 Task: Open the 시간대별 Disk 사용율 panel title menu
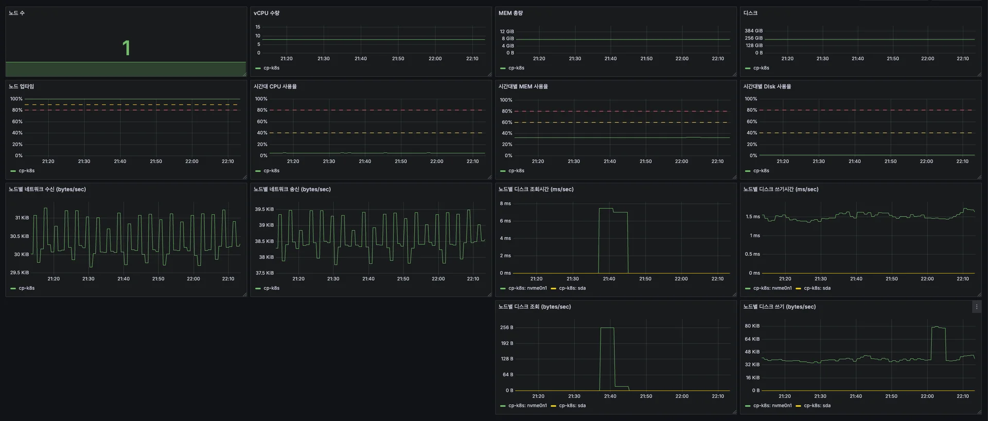pos(767,86)
